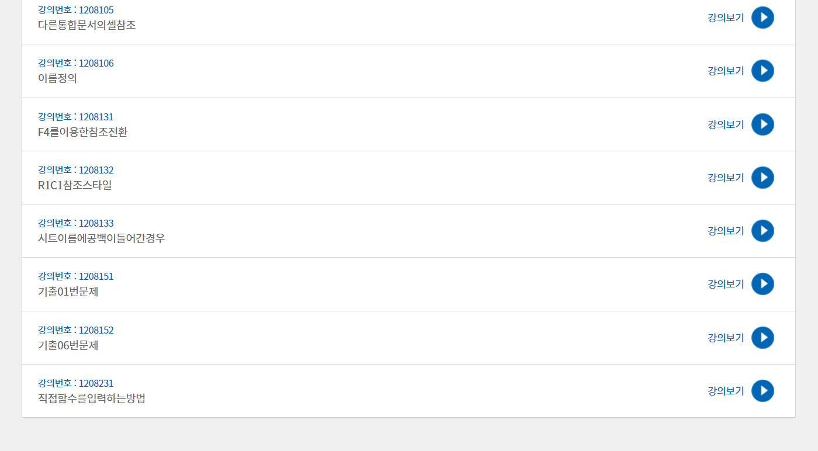This screenshot has height=451, width=818.
Task: Open 강의보기 link for 다른통합문서의셀참조
Action: coord(726,18)
